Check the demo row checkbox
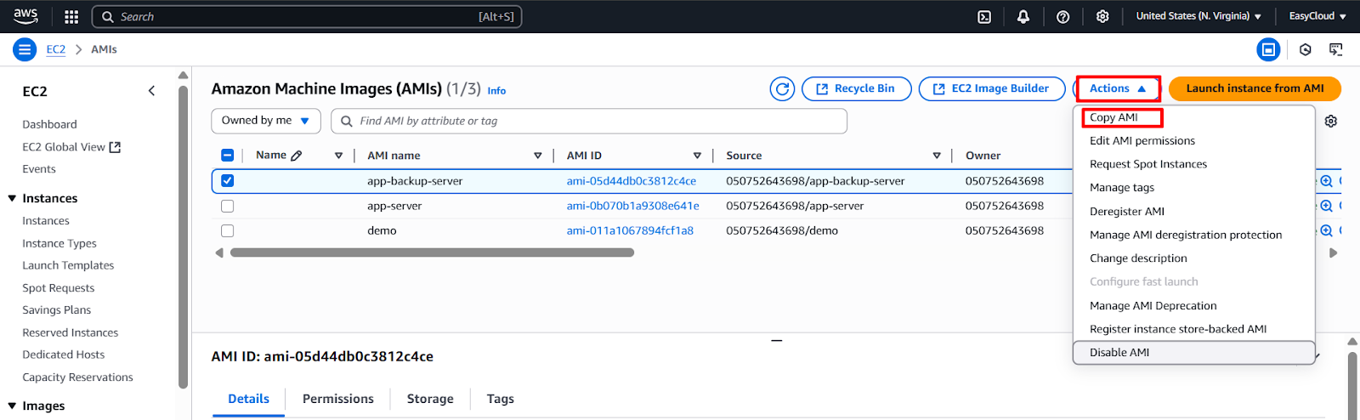This screenshot has width=1360, height=420. (x=227, y=230)
